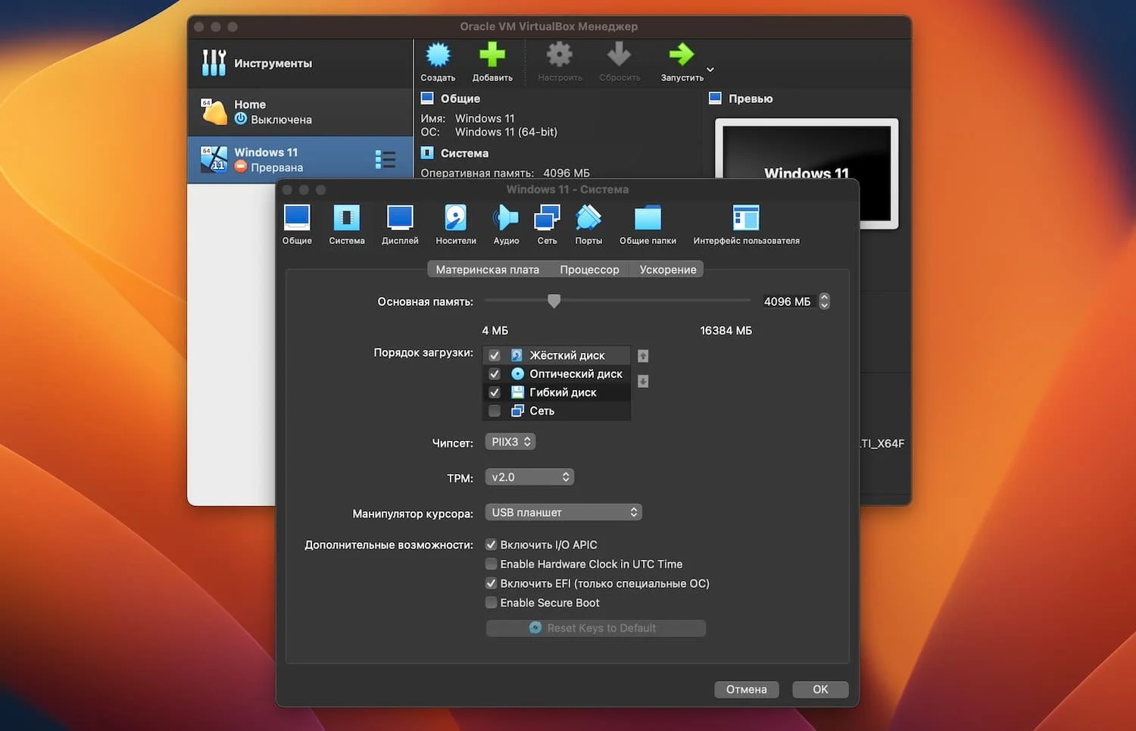The height and width of the screenshot is (731, 1136).
Task: Open the Чипсет PIIX3 dropdown
Action: 510,442
